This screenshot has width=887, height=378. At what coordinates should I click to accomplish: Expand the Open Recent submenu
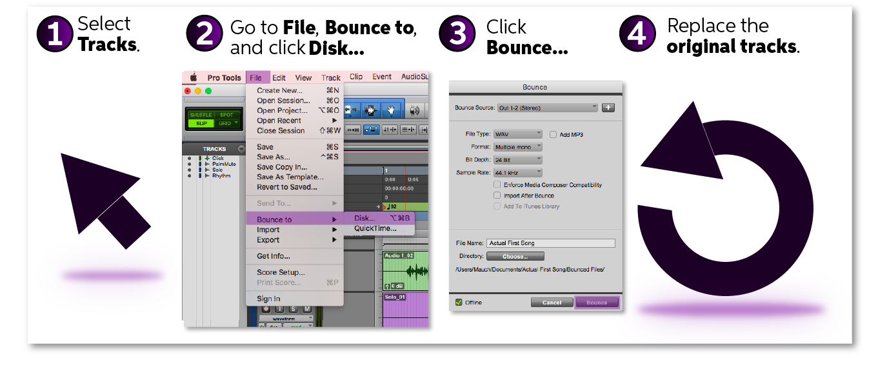(x=295, y=121)
